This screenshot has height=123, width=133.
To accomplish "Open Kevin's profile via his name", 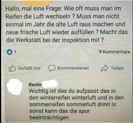I will pyautogui.click(x=35, y=84).
